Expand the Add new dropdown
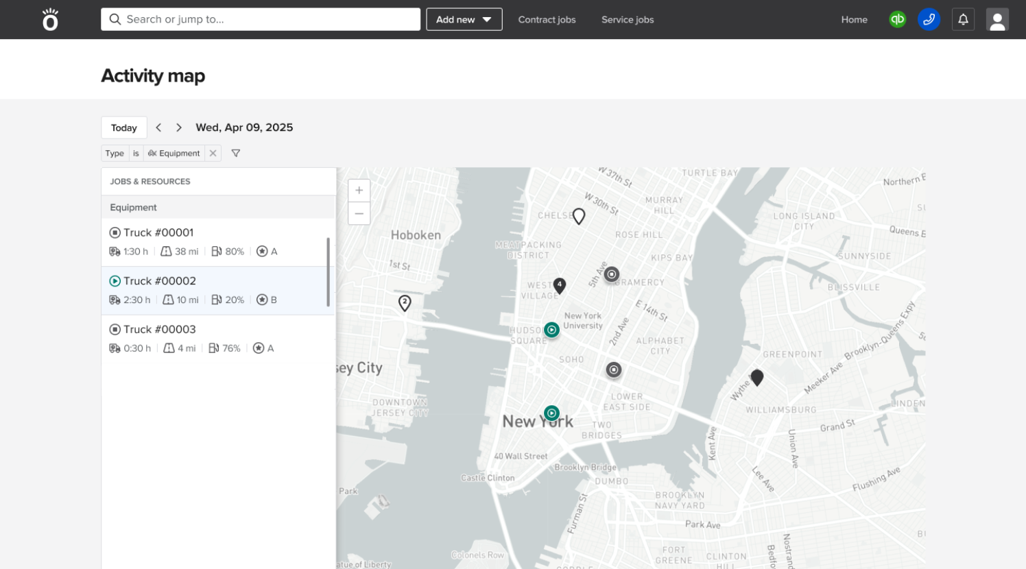This screenshot has height=569, width=1026. coord(464,19)
